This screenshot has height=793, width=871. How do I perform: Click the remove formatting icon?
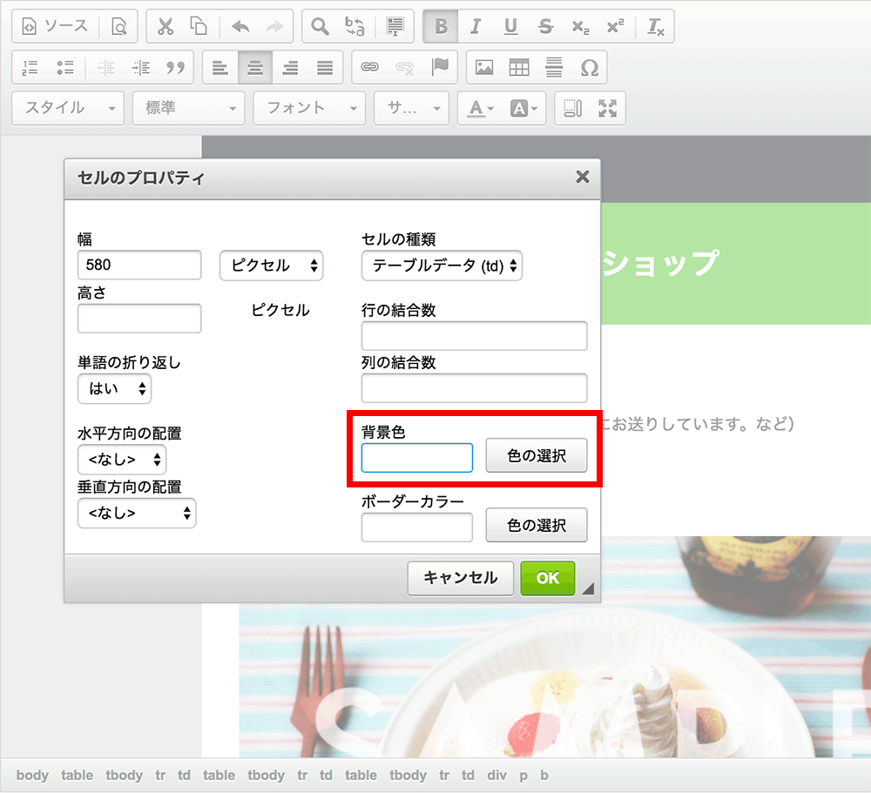coord(656,26)
